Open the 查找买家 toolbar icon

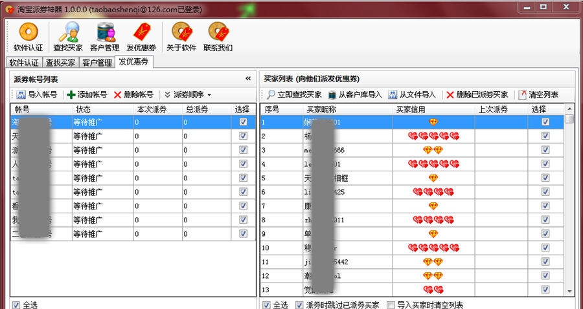point(68,37)
